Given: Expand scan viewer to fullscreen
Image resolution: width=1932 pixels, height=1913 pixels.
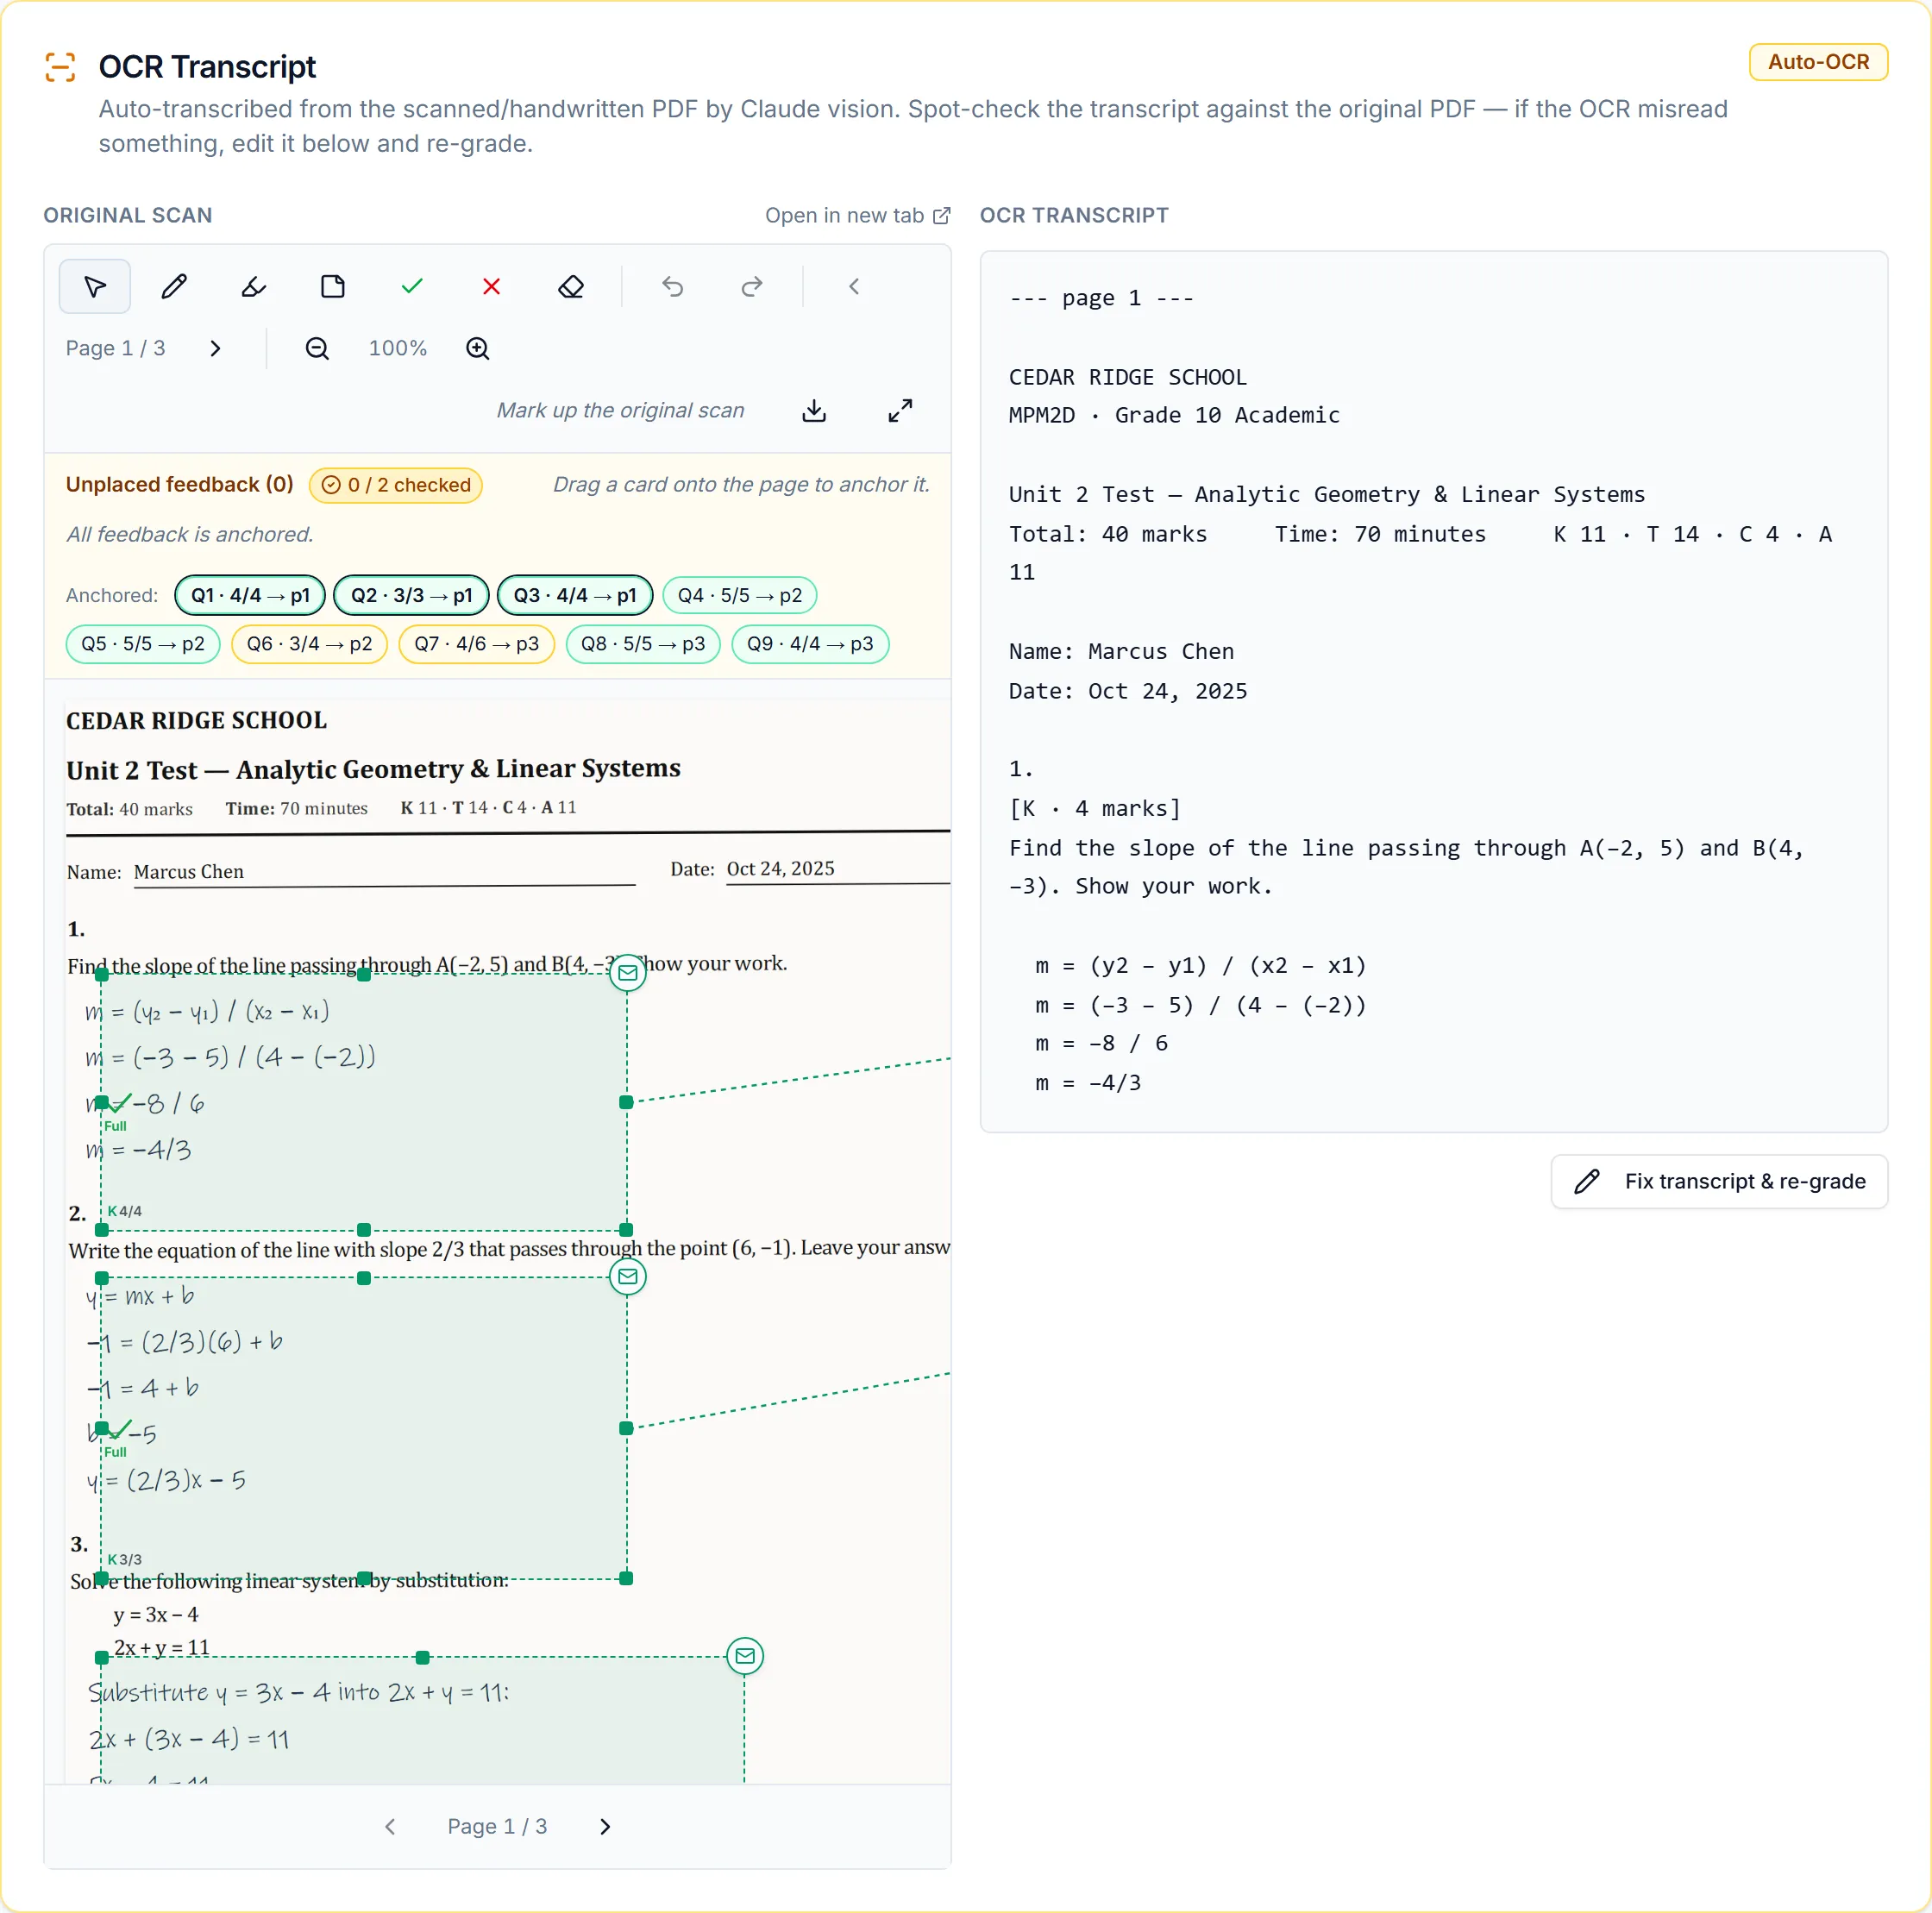Looking at the screenshot, I should 900,411.
